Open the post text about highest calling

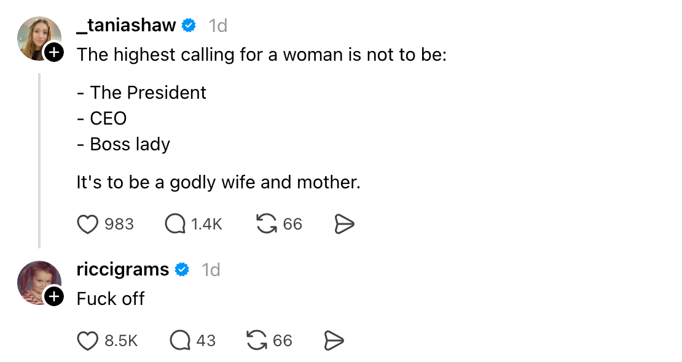coord(261,55)
